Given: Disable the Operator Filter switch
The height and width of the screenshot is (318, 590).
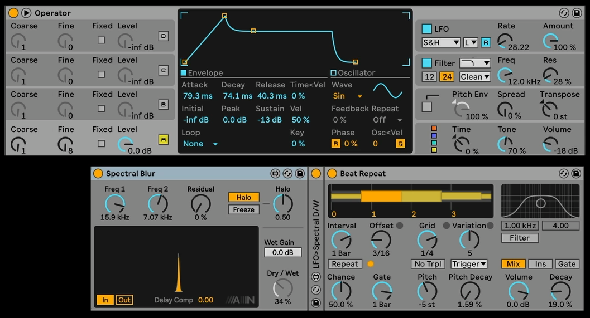Looking at the screenshot, I should click(427, 63).
